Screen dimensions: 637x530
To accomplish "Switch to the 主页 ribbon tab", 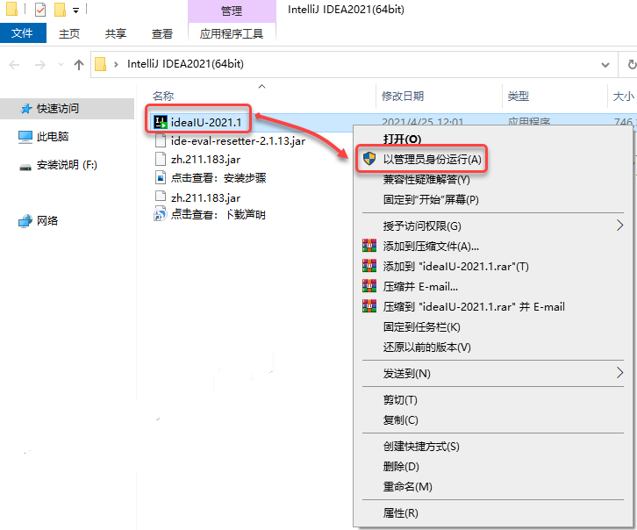I will tap(69, 33).
